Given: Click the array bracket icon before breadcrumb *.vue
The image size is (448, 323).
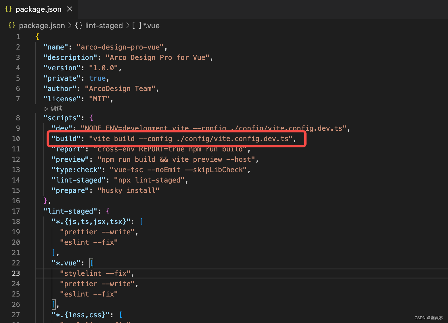Looking at the screenshot, I should coord(137,25).
